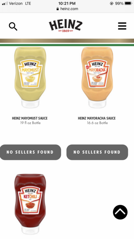134x239 pixels.
Task: Tap No Sellers Found under Mayoracha
Action: click(97, 152)
